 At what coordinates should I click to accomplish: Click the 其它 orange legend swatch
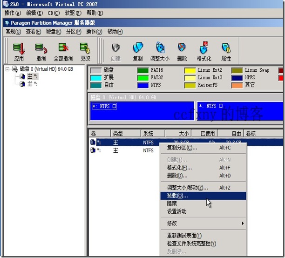point(237,85)
